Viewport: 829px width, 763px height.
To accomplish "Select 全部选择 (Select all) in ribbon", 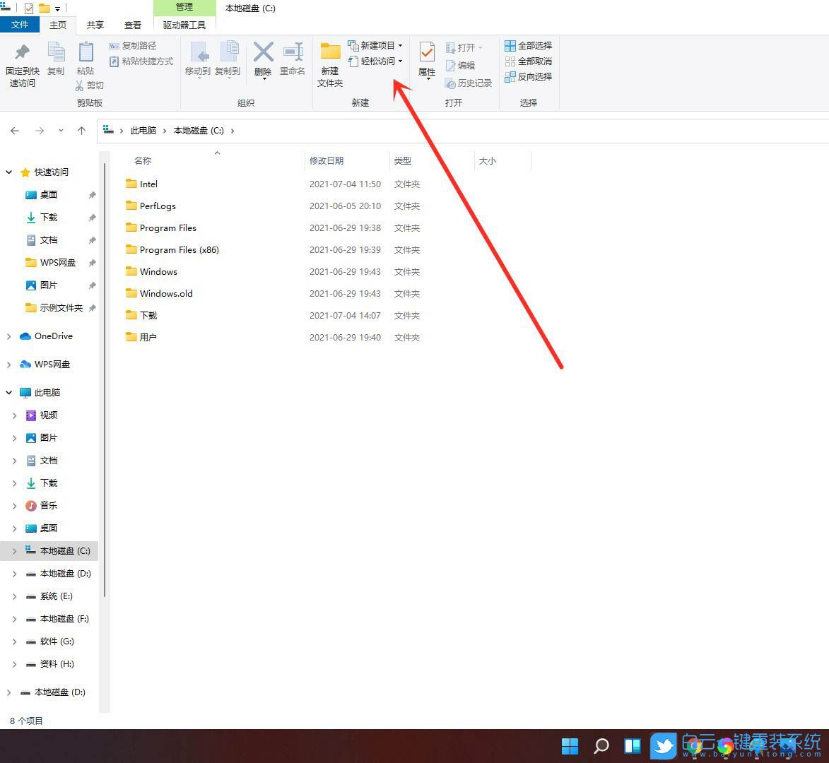I will (528, 45).
